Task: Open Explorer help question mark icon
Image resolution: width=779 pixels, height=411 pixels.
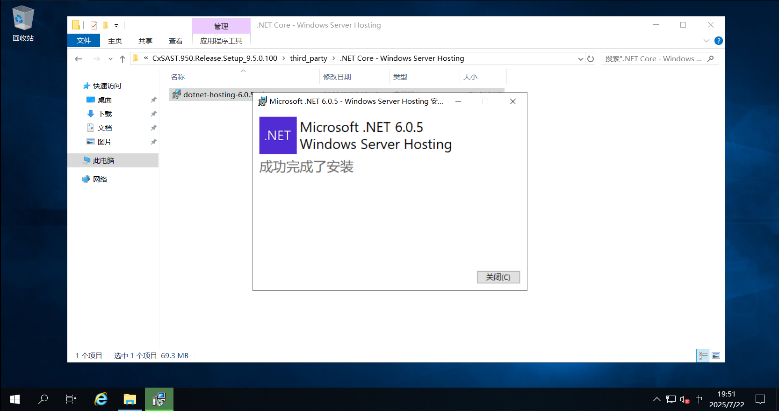Action: (719, 41)
